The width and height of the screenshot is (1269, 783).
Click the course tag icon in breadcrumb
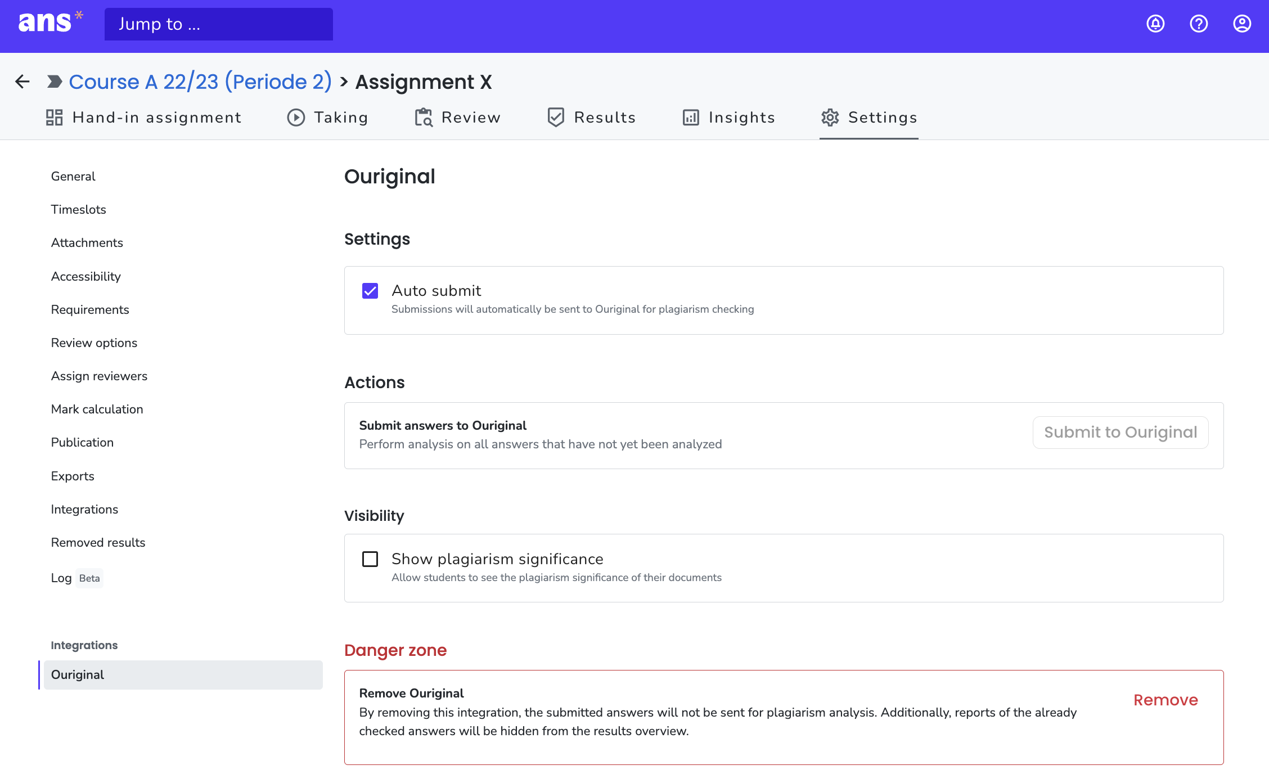tap(55, 82)
